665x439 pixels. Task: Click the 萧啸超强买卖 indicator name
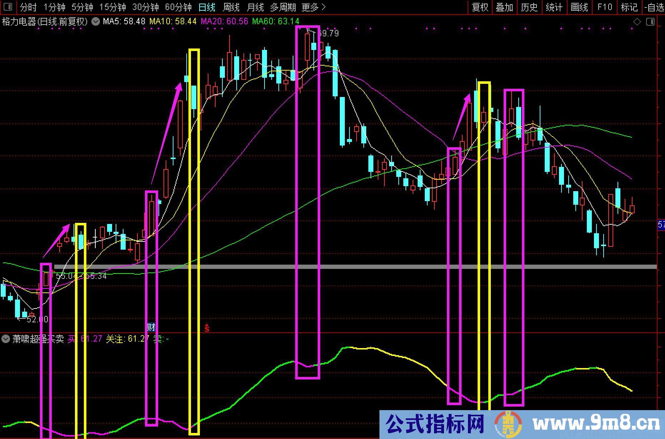[x=38, y=339]
